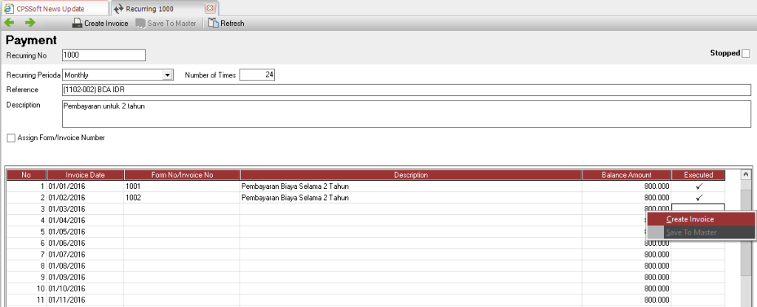Click balance 800.000 in row 11
This screenshot has height=307, width=757.
[x=626, y=300]
